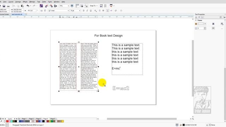
Task: Click the Paste clipboard icon
Action: tap(22, 6)
